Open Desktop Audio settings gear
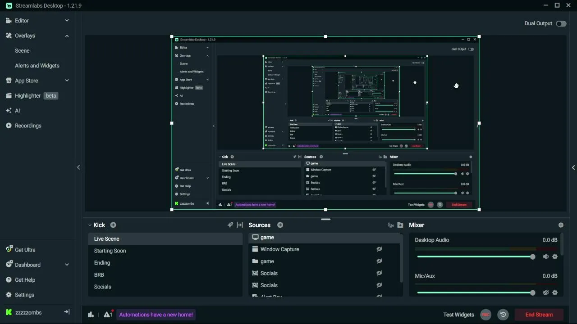The image size is (577, 324). [x=555, y=256]
